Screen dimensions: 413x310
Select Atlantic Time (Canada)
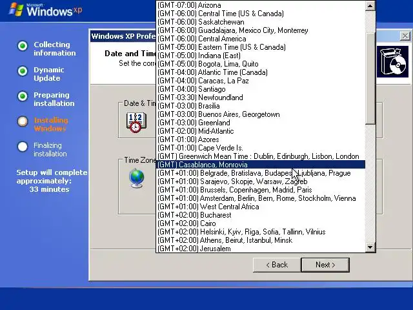click(261, 72)
